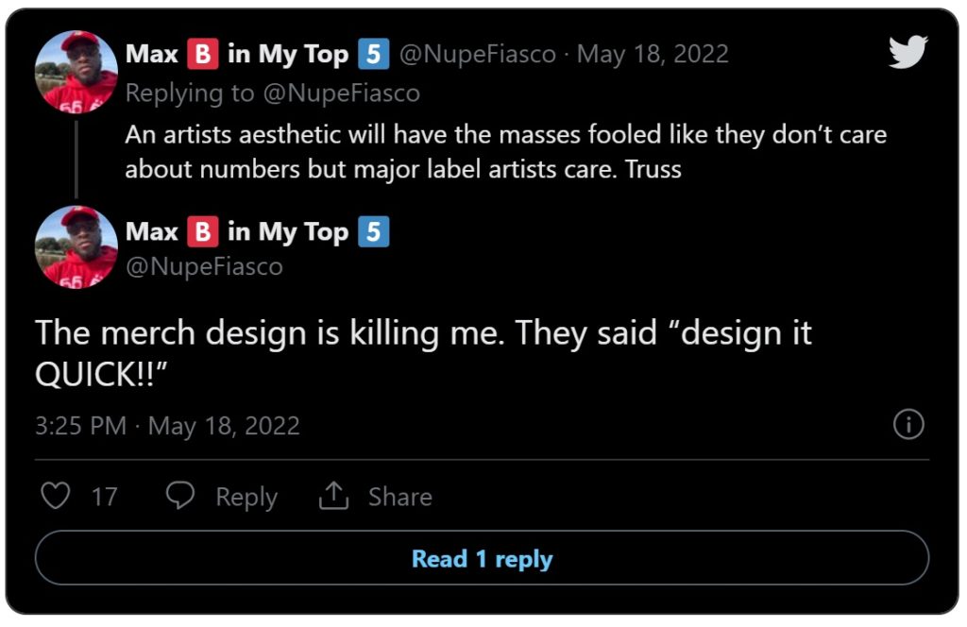Open profile picture on main tweet
Image resolution: width=967 pixels, height=627 pixels.
[x=76, y=247]
